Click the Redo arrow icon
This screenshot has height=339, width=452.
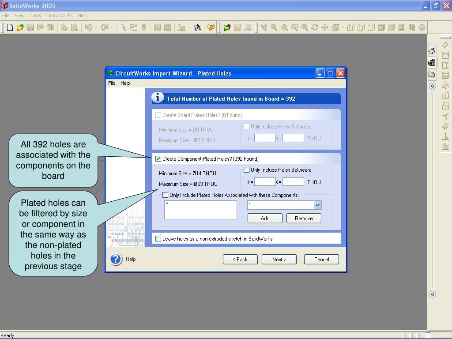tap(104, 27)
